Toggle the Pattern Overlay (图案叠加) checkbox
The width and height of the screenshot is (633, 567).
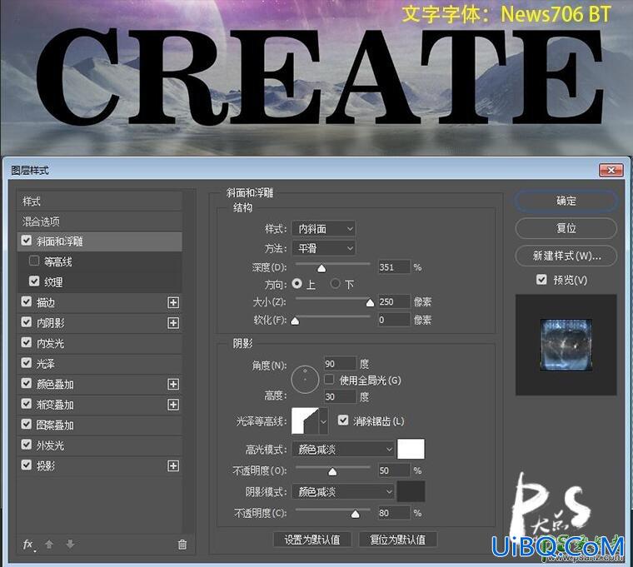[27, 425]
